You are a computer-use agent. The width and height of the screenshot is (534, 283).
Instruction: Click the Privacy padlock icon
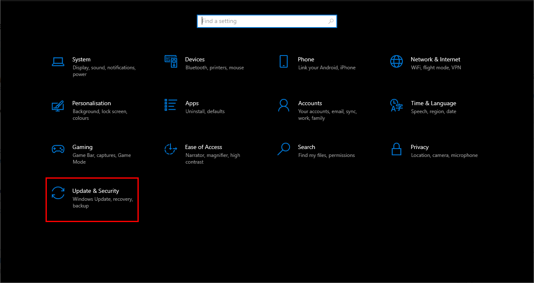coord(396,149)
